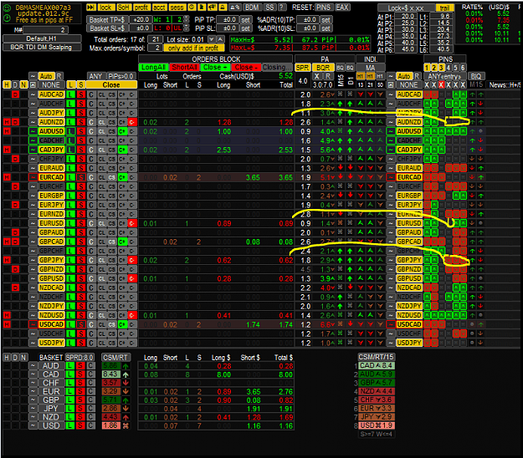Click the green 'Close +' button
This screenshot has height=458, width=523.
tap(215, 68)
